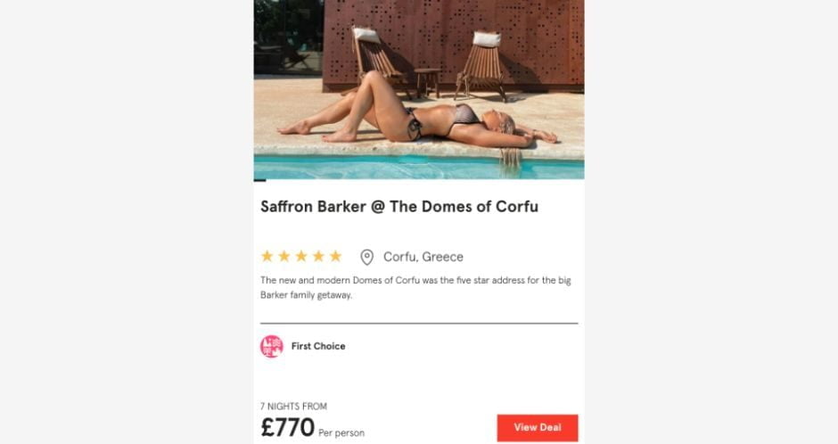Open the Saffron Barker @ The Domes of Corfu title
This screenshot has height=444, width=838.
(399, 207)
